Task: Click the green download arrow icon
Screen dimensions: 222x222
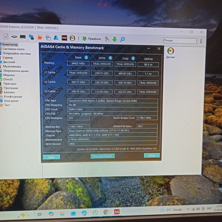Action: pyautogui.click(x=114, y=39)
